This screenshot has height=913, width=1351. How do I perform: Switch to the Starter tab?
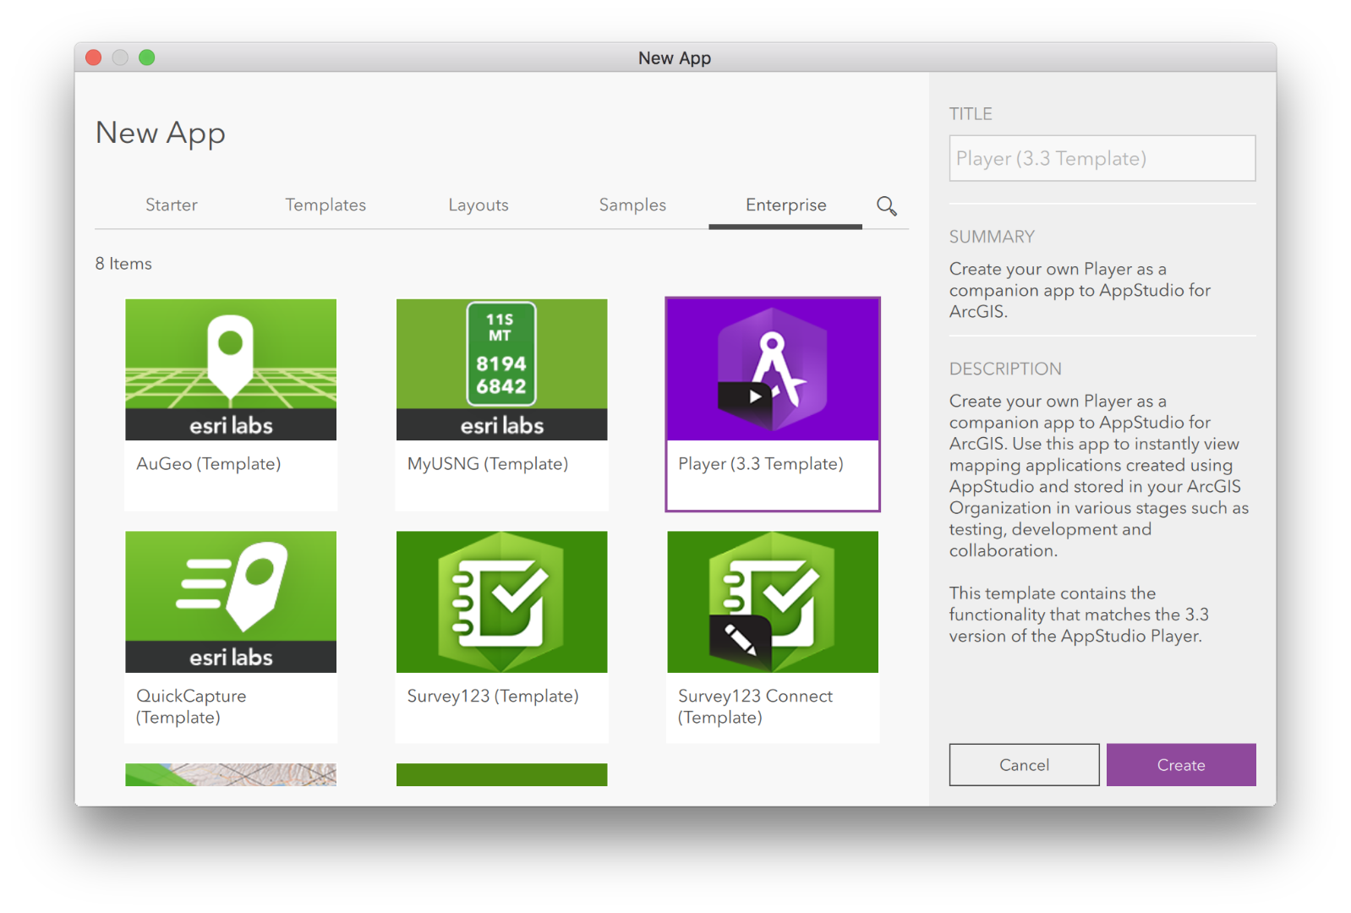(172, 205)
